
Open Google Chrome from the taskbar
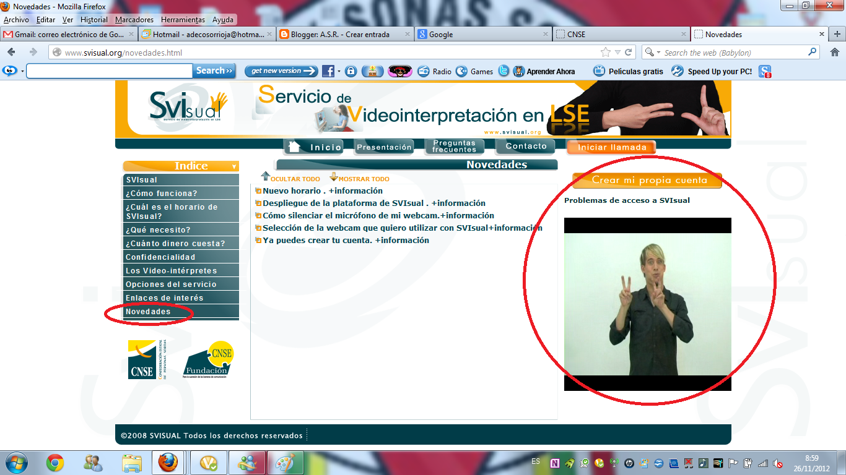(x=55, y=462)
